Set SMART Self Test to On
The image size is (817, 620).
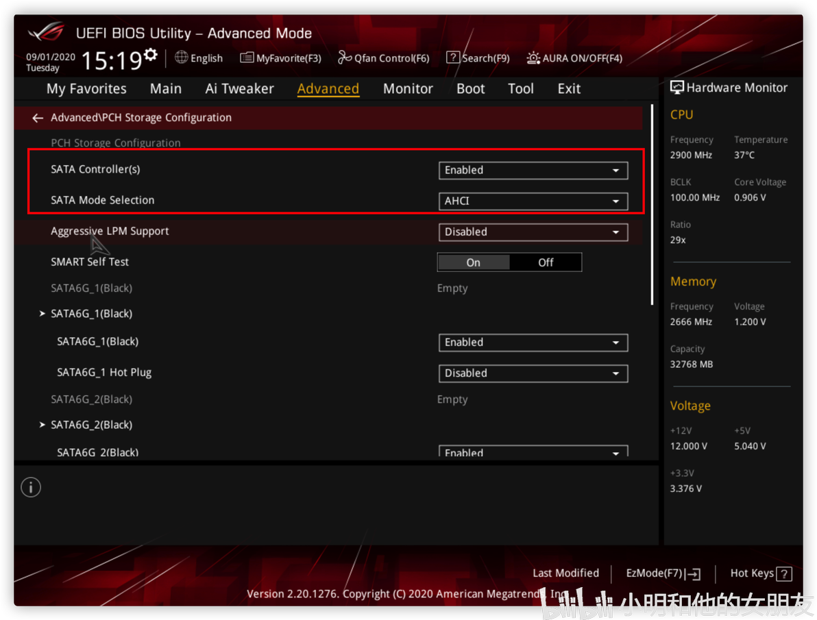(473, 262)
